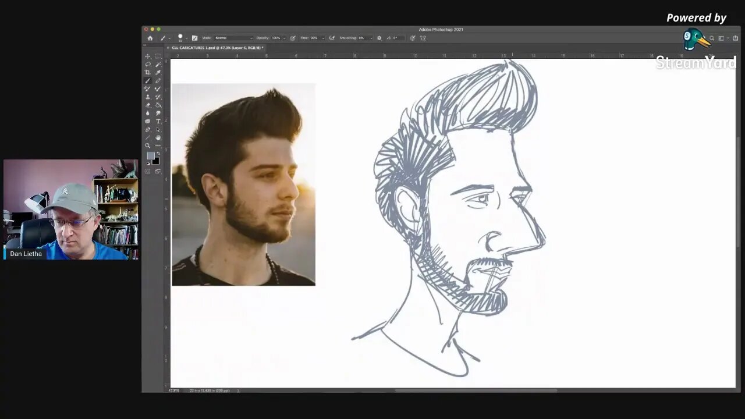Toggle the brush settings panel button
This screenshot has width=745, height=419.
[x=194, y=38]
